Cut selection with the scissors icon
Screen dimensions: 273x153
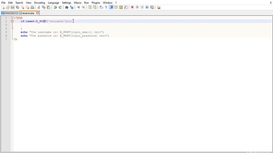(39, 7)
